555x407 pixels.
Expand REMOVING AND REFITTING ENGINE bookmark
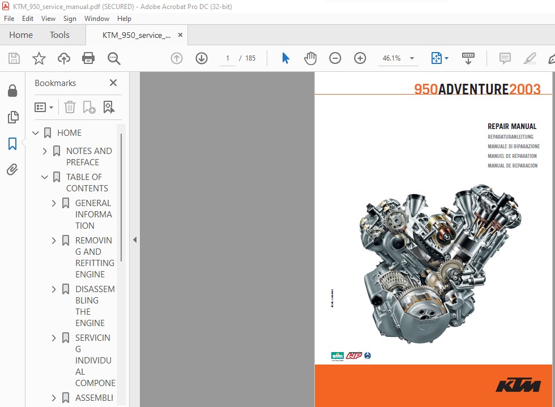53,241
